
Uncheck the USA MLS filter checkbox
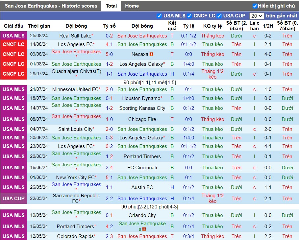click(x=159, y=16)
